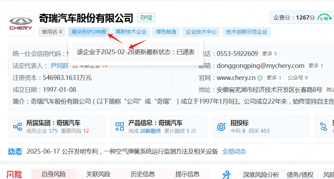Open 深度风险分析 tab
This screenshot has width=334, height=179.
point(261,175)
